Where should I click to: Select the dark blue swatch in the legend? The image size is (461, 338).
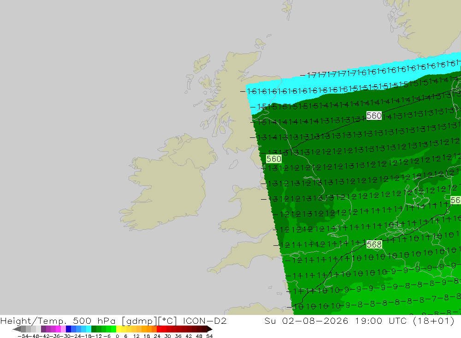tap(68, 329)
